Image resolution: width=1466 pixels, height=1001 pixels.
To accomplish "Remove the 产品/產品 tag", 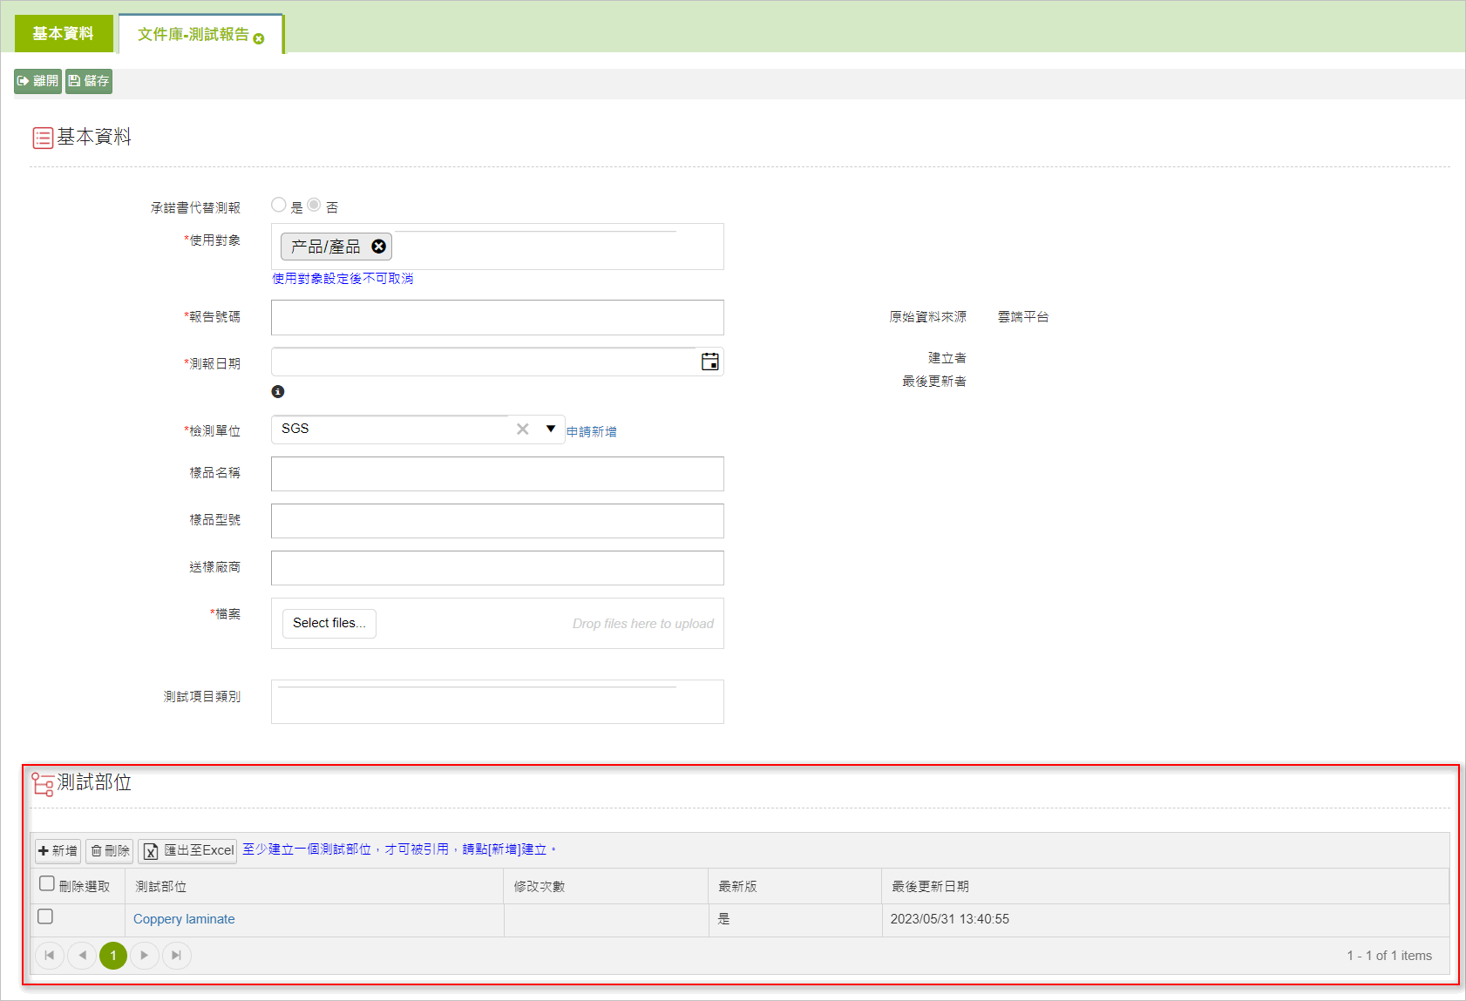I will pos(378,247).
